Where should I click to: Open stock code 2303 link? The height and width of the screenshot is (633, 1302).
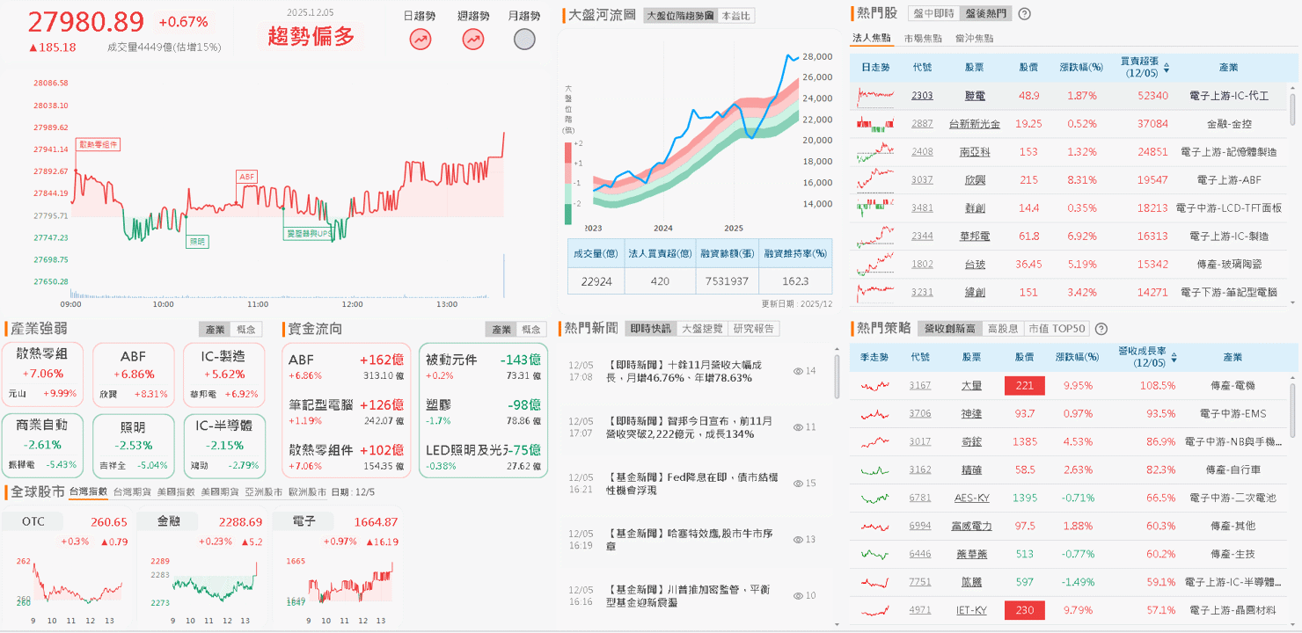click(x=922, y=96)
